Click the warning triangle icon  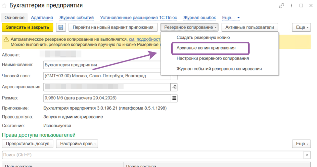pos(6,39)
